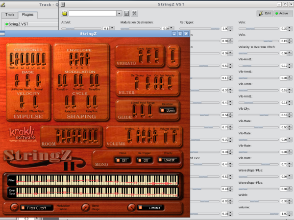Click the delete preset icon
Image resolution: width=294 pixels, height=220 pixels.
(135, 13)
